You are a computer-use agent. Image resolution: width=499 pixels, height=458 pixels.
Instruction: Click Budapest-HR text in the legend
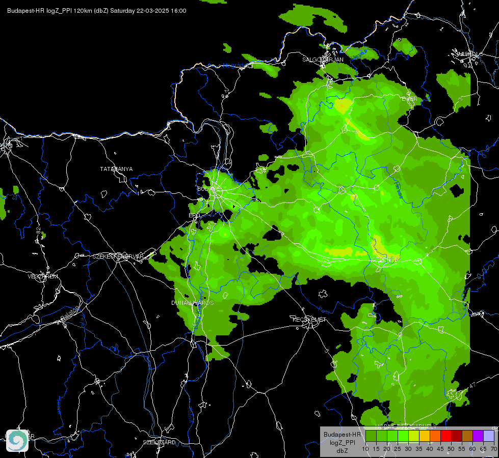342,435
